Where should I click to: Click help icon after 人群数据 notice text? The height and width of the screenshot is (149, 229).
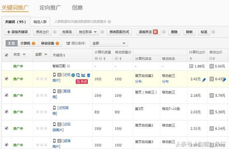tap(109, 22)
